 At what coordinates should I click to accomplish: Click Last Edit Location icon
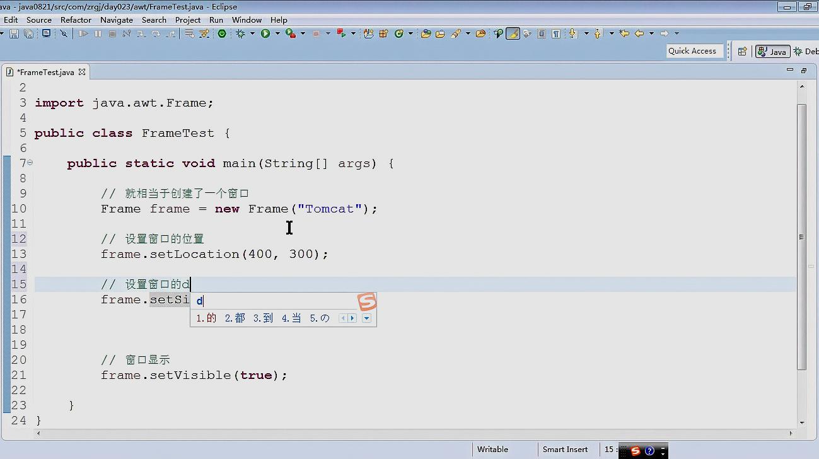624,33
